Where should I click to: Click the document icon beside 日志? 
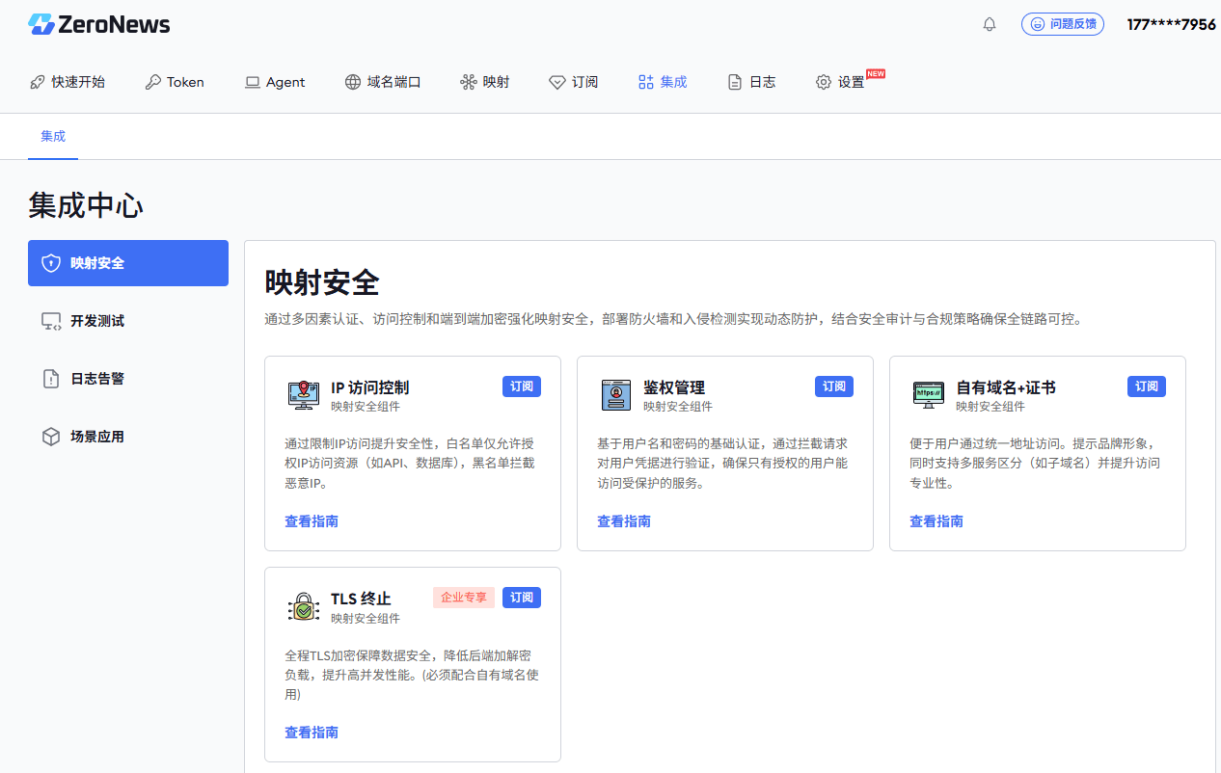pos(735,82)
